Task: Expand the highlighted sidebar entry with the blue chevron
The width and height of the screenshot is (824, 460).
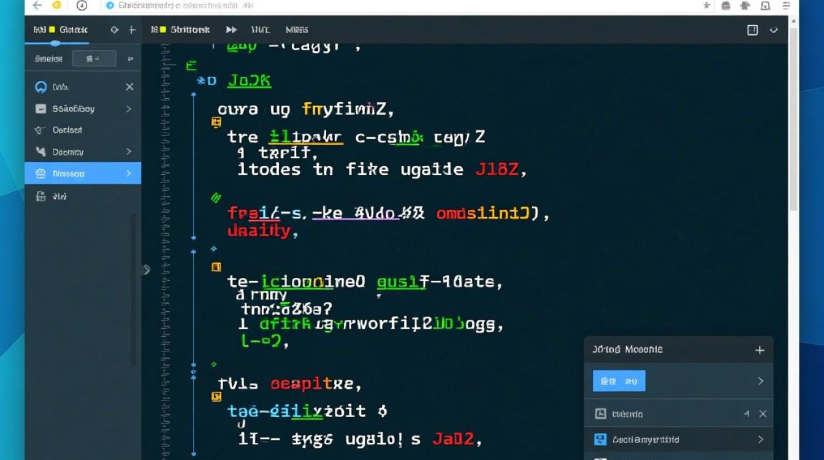Action: pyautogui.click(x=130, y=173)
